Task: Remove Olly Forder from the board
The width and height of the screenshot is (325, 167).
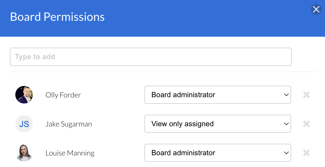Action: 306,95
